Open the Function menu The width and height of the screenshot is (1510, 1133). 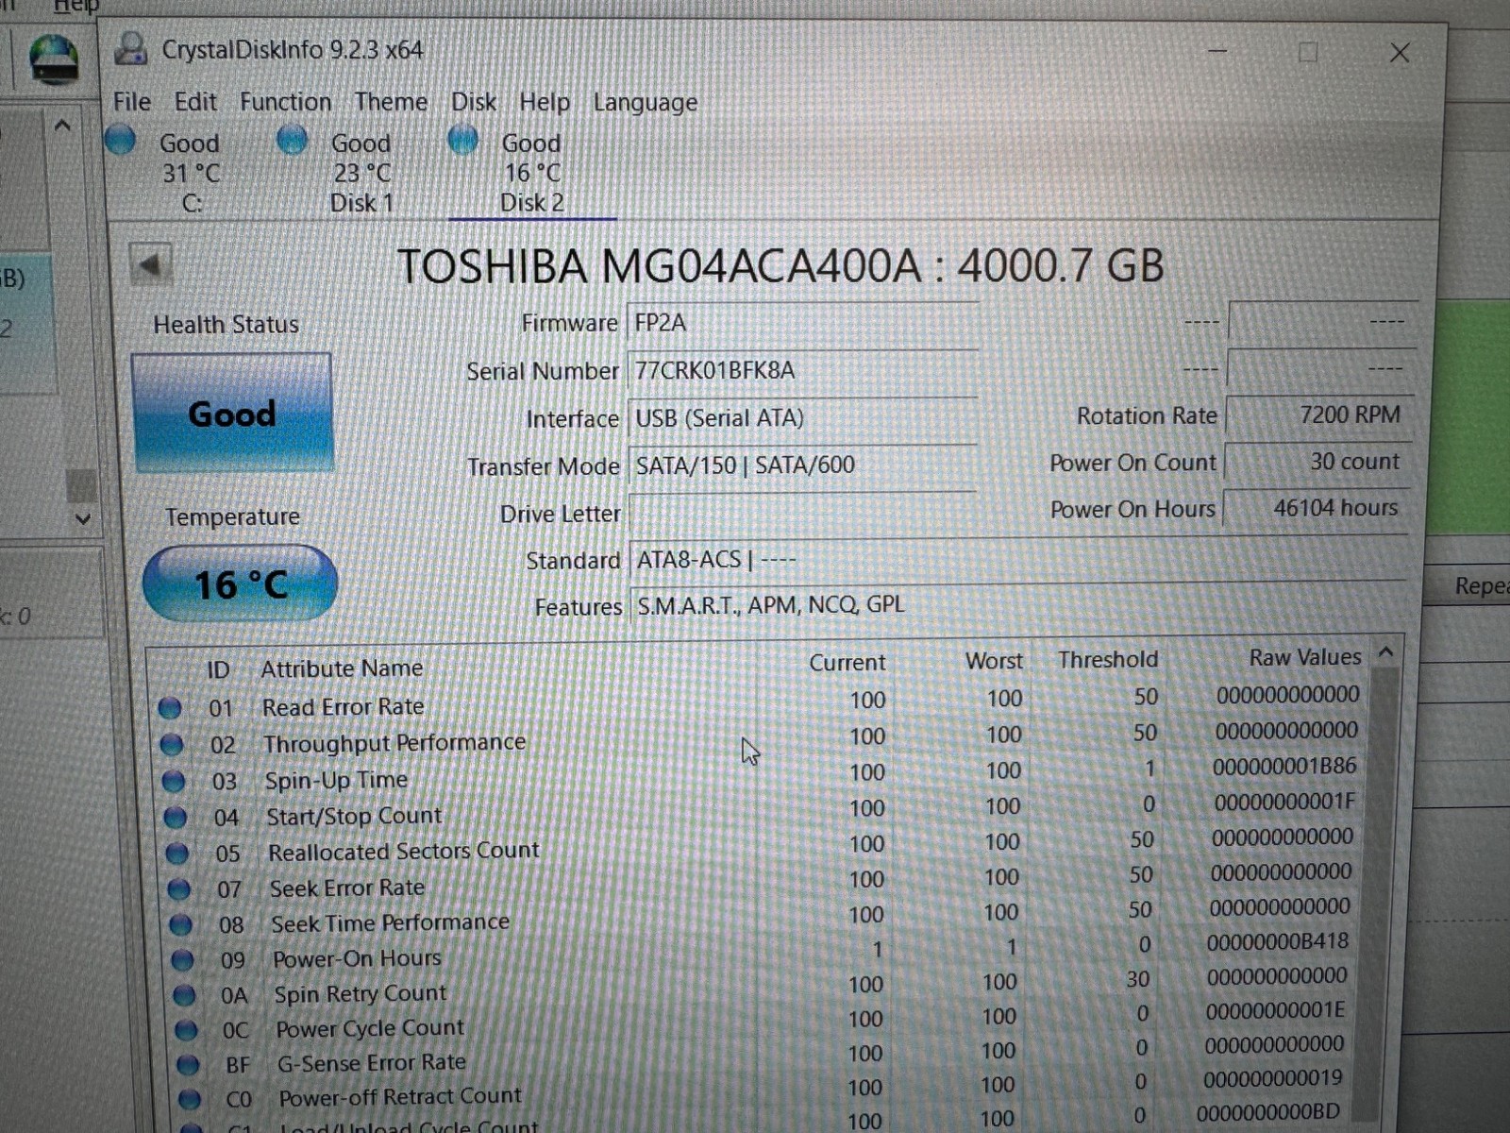point(284,102)
